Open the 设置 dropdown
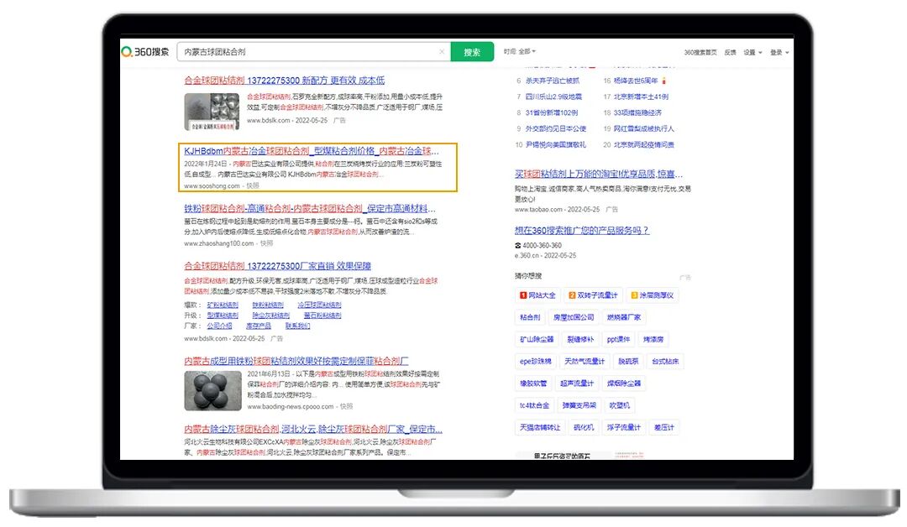 [752, 52]
